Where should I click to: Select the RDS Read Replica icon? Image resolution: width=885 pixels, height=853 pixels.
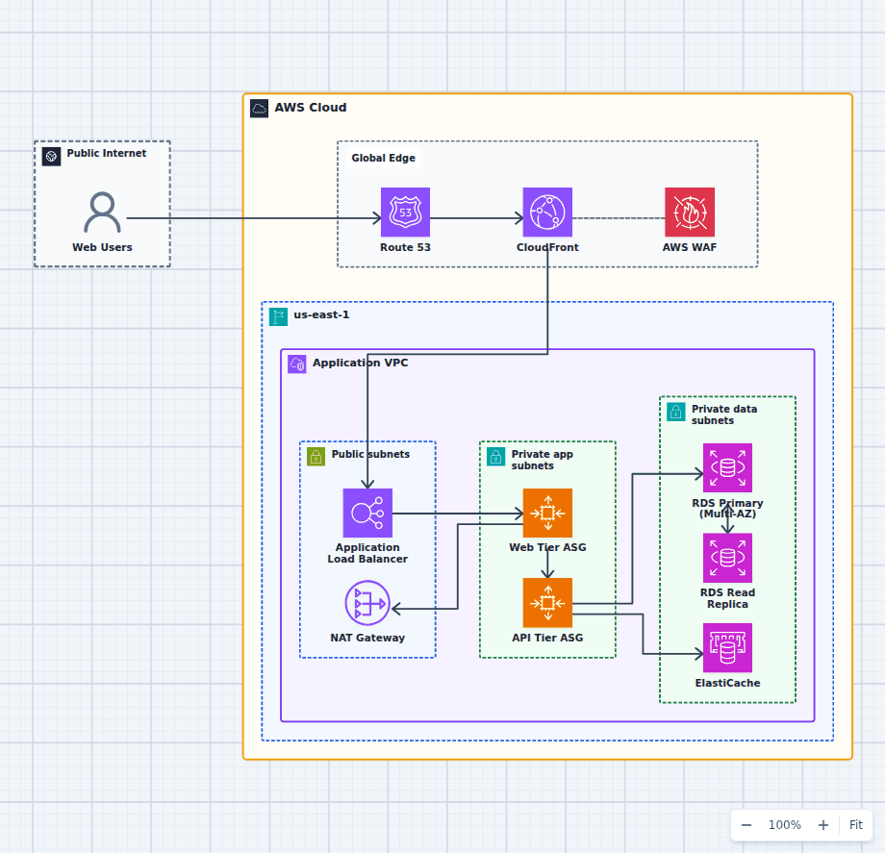[727, 558]
